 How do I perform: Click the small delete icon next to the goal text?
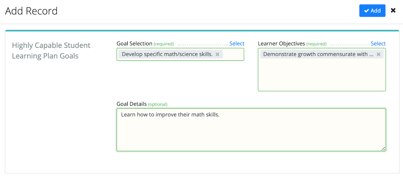pos(218,54)
